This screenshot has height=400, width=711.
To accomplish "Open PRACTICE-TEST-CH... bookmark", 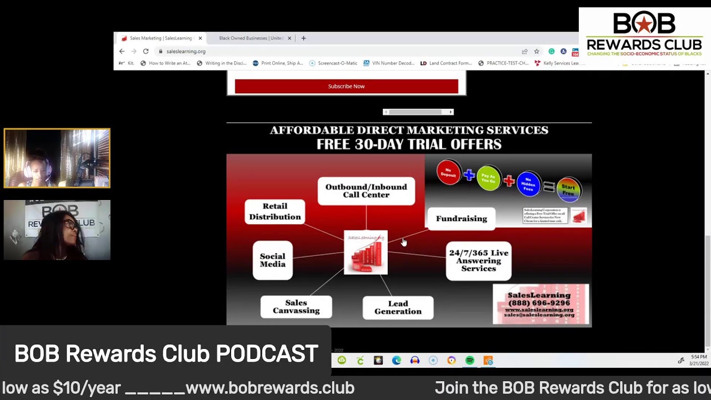I will pyautogui.click(x=503, y=63).
